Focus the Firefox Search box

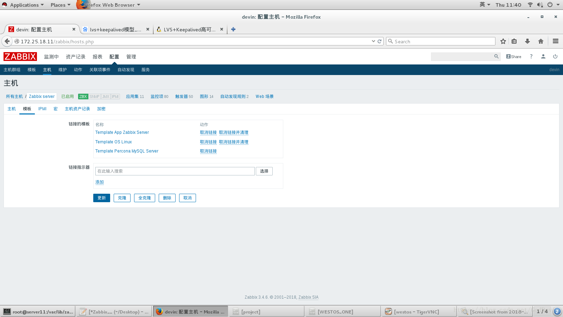[441, 41]
